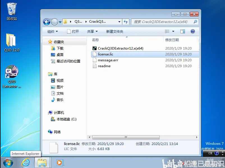Click the 打开 toolbar button

tap(73, 32)
